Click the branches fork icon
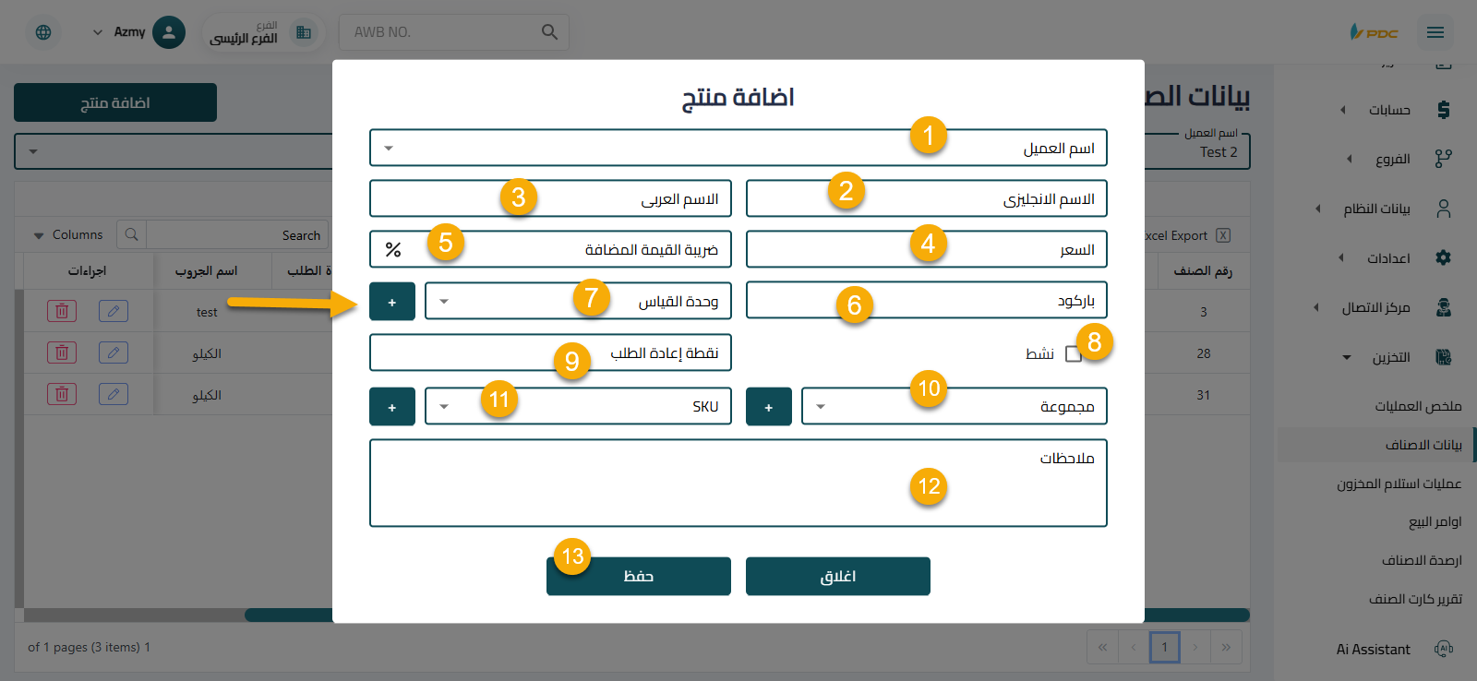 (x=1444, y=159)
